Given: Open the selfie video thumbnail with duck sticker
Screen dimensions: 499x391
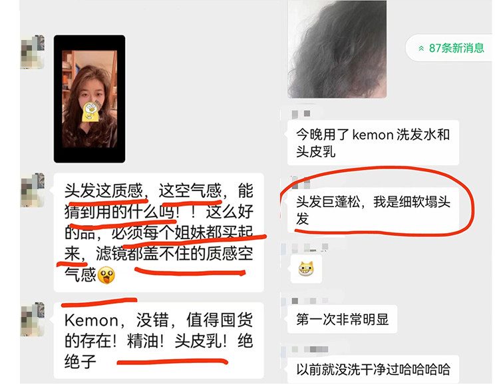Looking at the screenshot, I should 89,99.
